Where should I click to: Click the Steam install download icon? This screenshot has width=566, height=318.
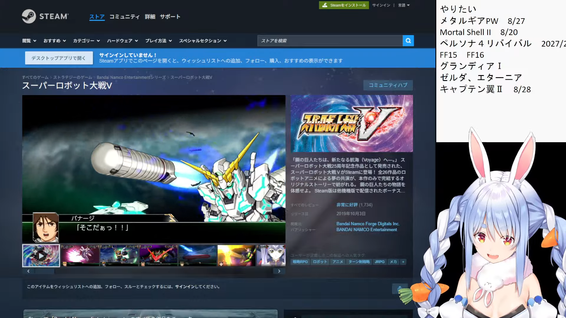click(325, 5)
